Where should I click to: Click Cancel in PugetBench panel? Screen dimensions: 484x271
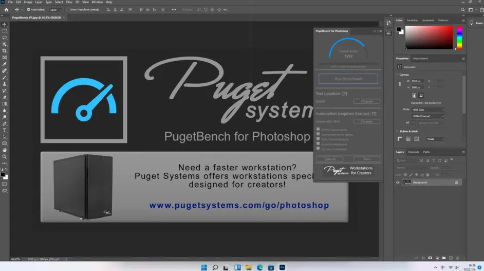click(330, 159)
